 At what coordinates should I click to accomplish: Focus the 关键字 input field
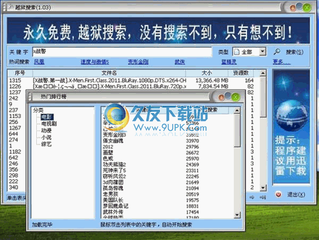click(122, 52)
